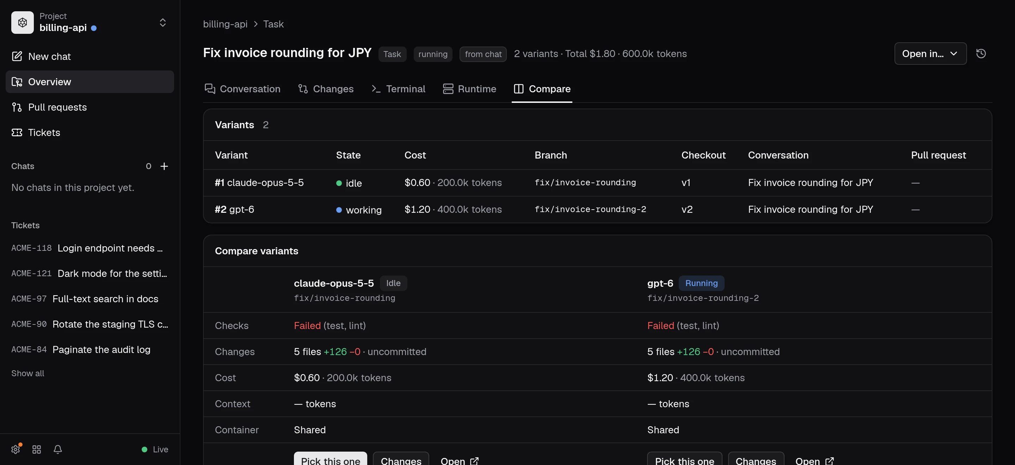Click the Live status indicator
Viewport: 1015px width, 465px height.
coord(155,449)
